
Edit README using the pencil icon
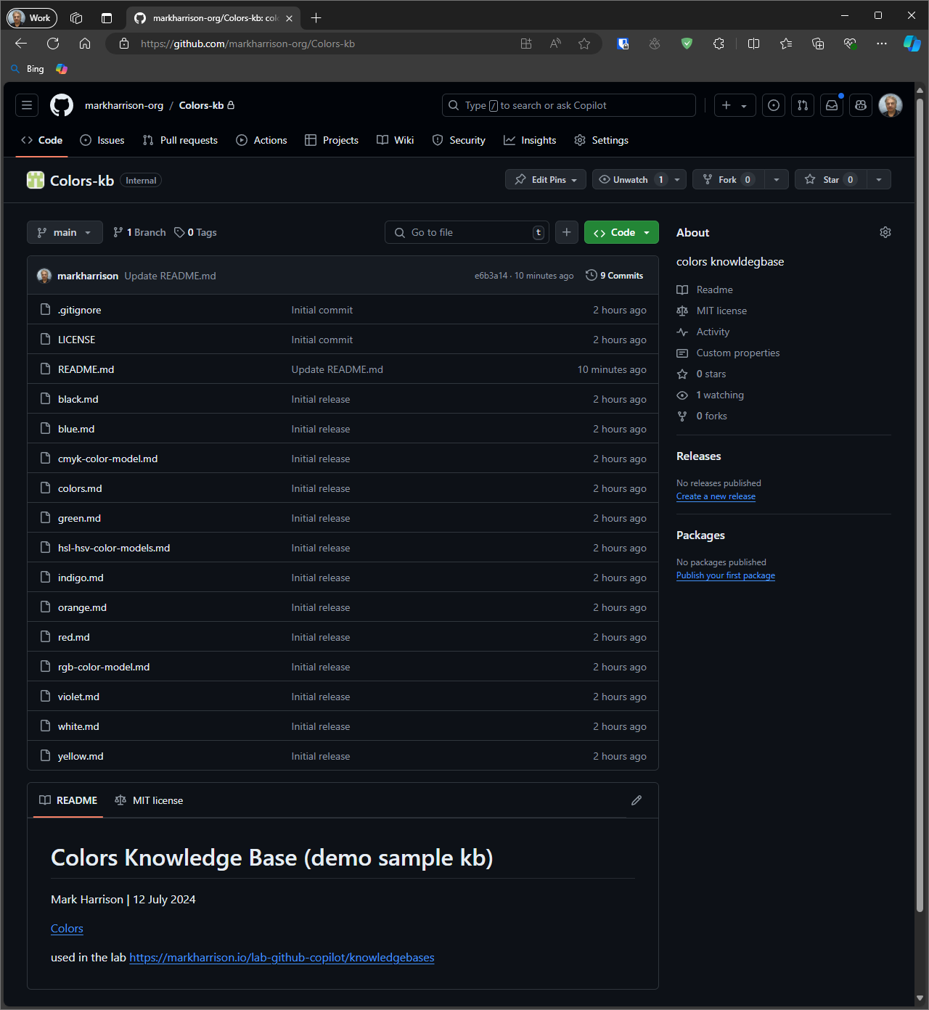click(x=637, y=800)
